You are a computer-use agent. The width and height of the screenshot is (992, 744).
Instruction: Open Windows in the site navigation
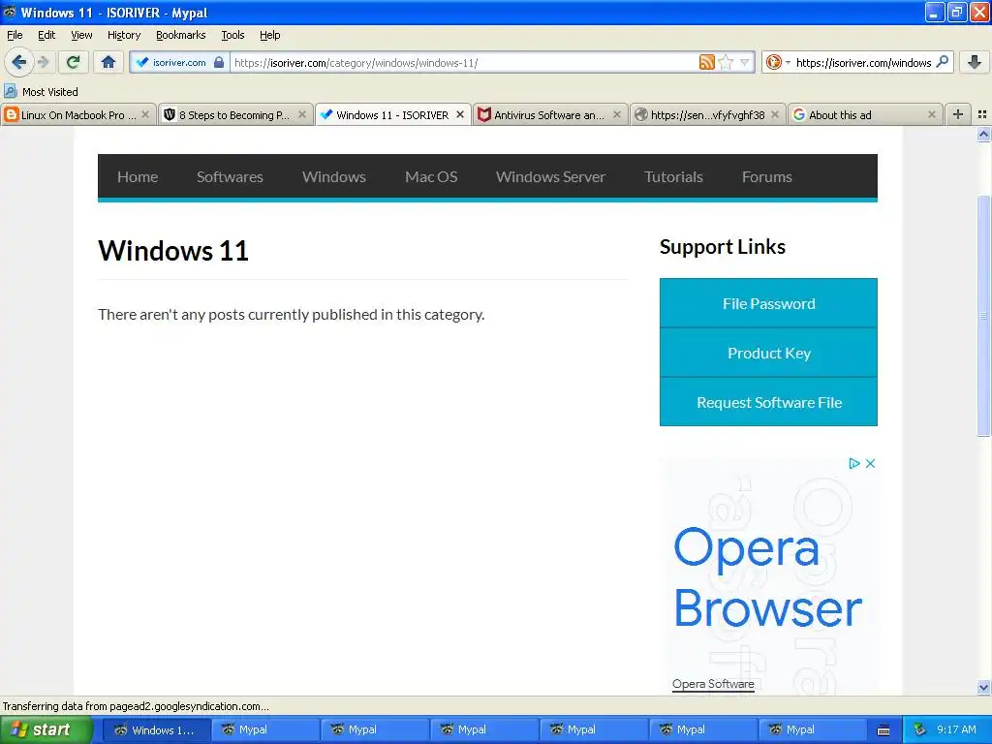click(x=334, y=176)
